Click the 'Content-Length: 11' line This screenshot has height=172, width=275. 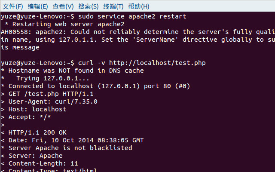point(40,163)
